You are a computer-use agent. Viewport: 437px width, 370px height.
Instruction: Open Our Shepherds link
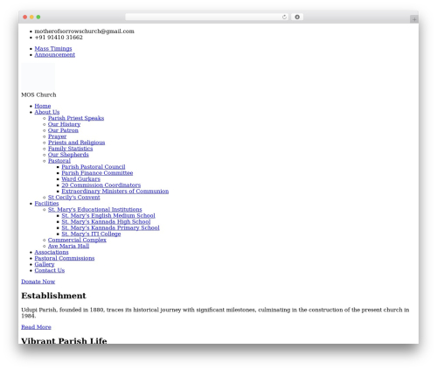coord(68,155)
